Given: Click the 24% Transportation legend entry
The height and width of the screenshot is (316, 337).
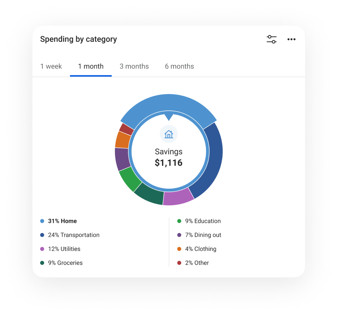Looking at the screenshot, I should click(70, 235).
